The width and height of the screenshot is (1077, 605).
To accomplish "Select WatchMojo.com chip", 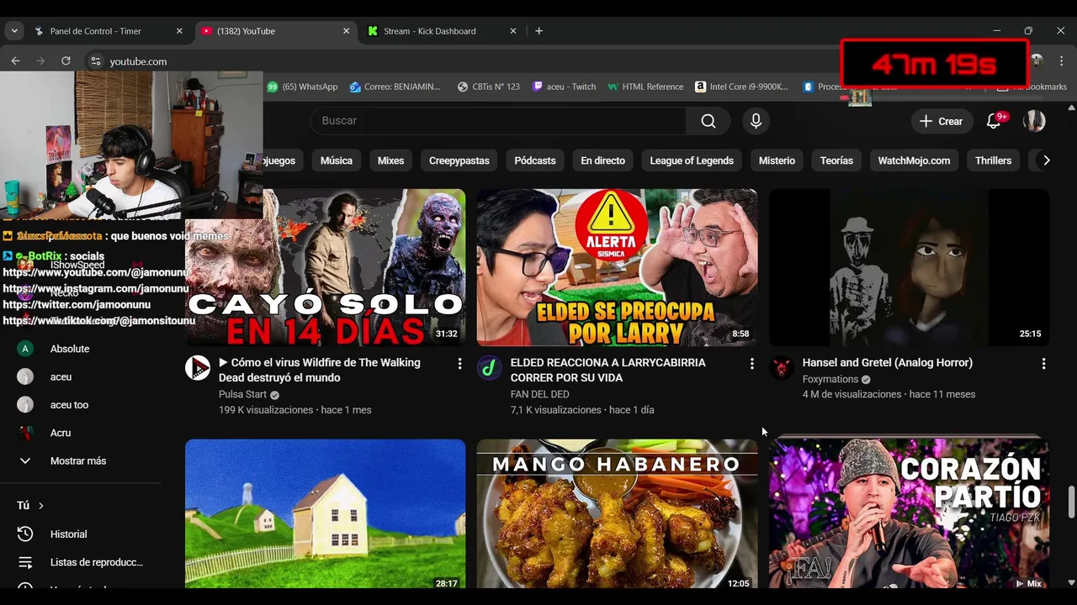I will 914,160.
